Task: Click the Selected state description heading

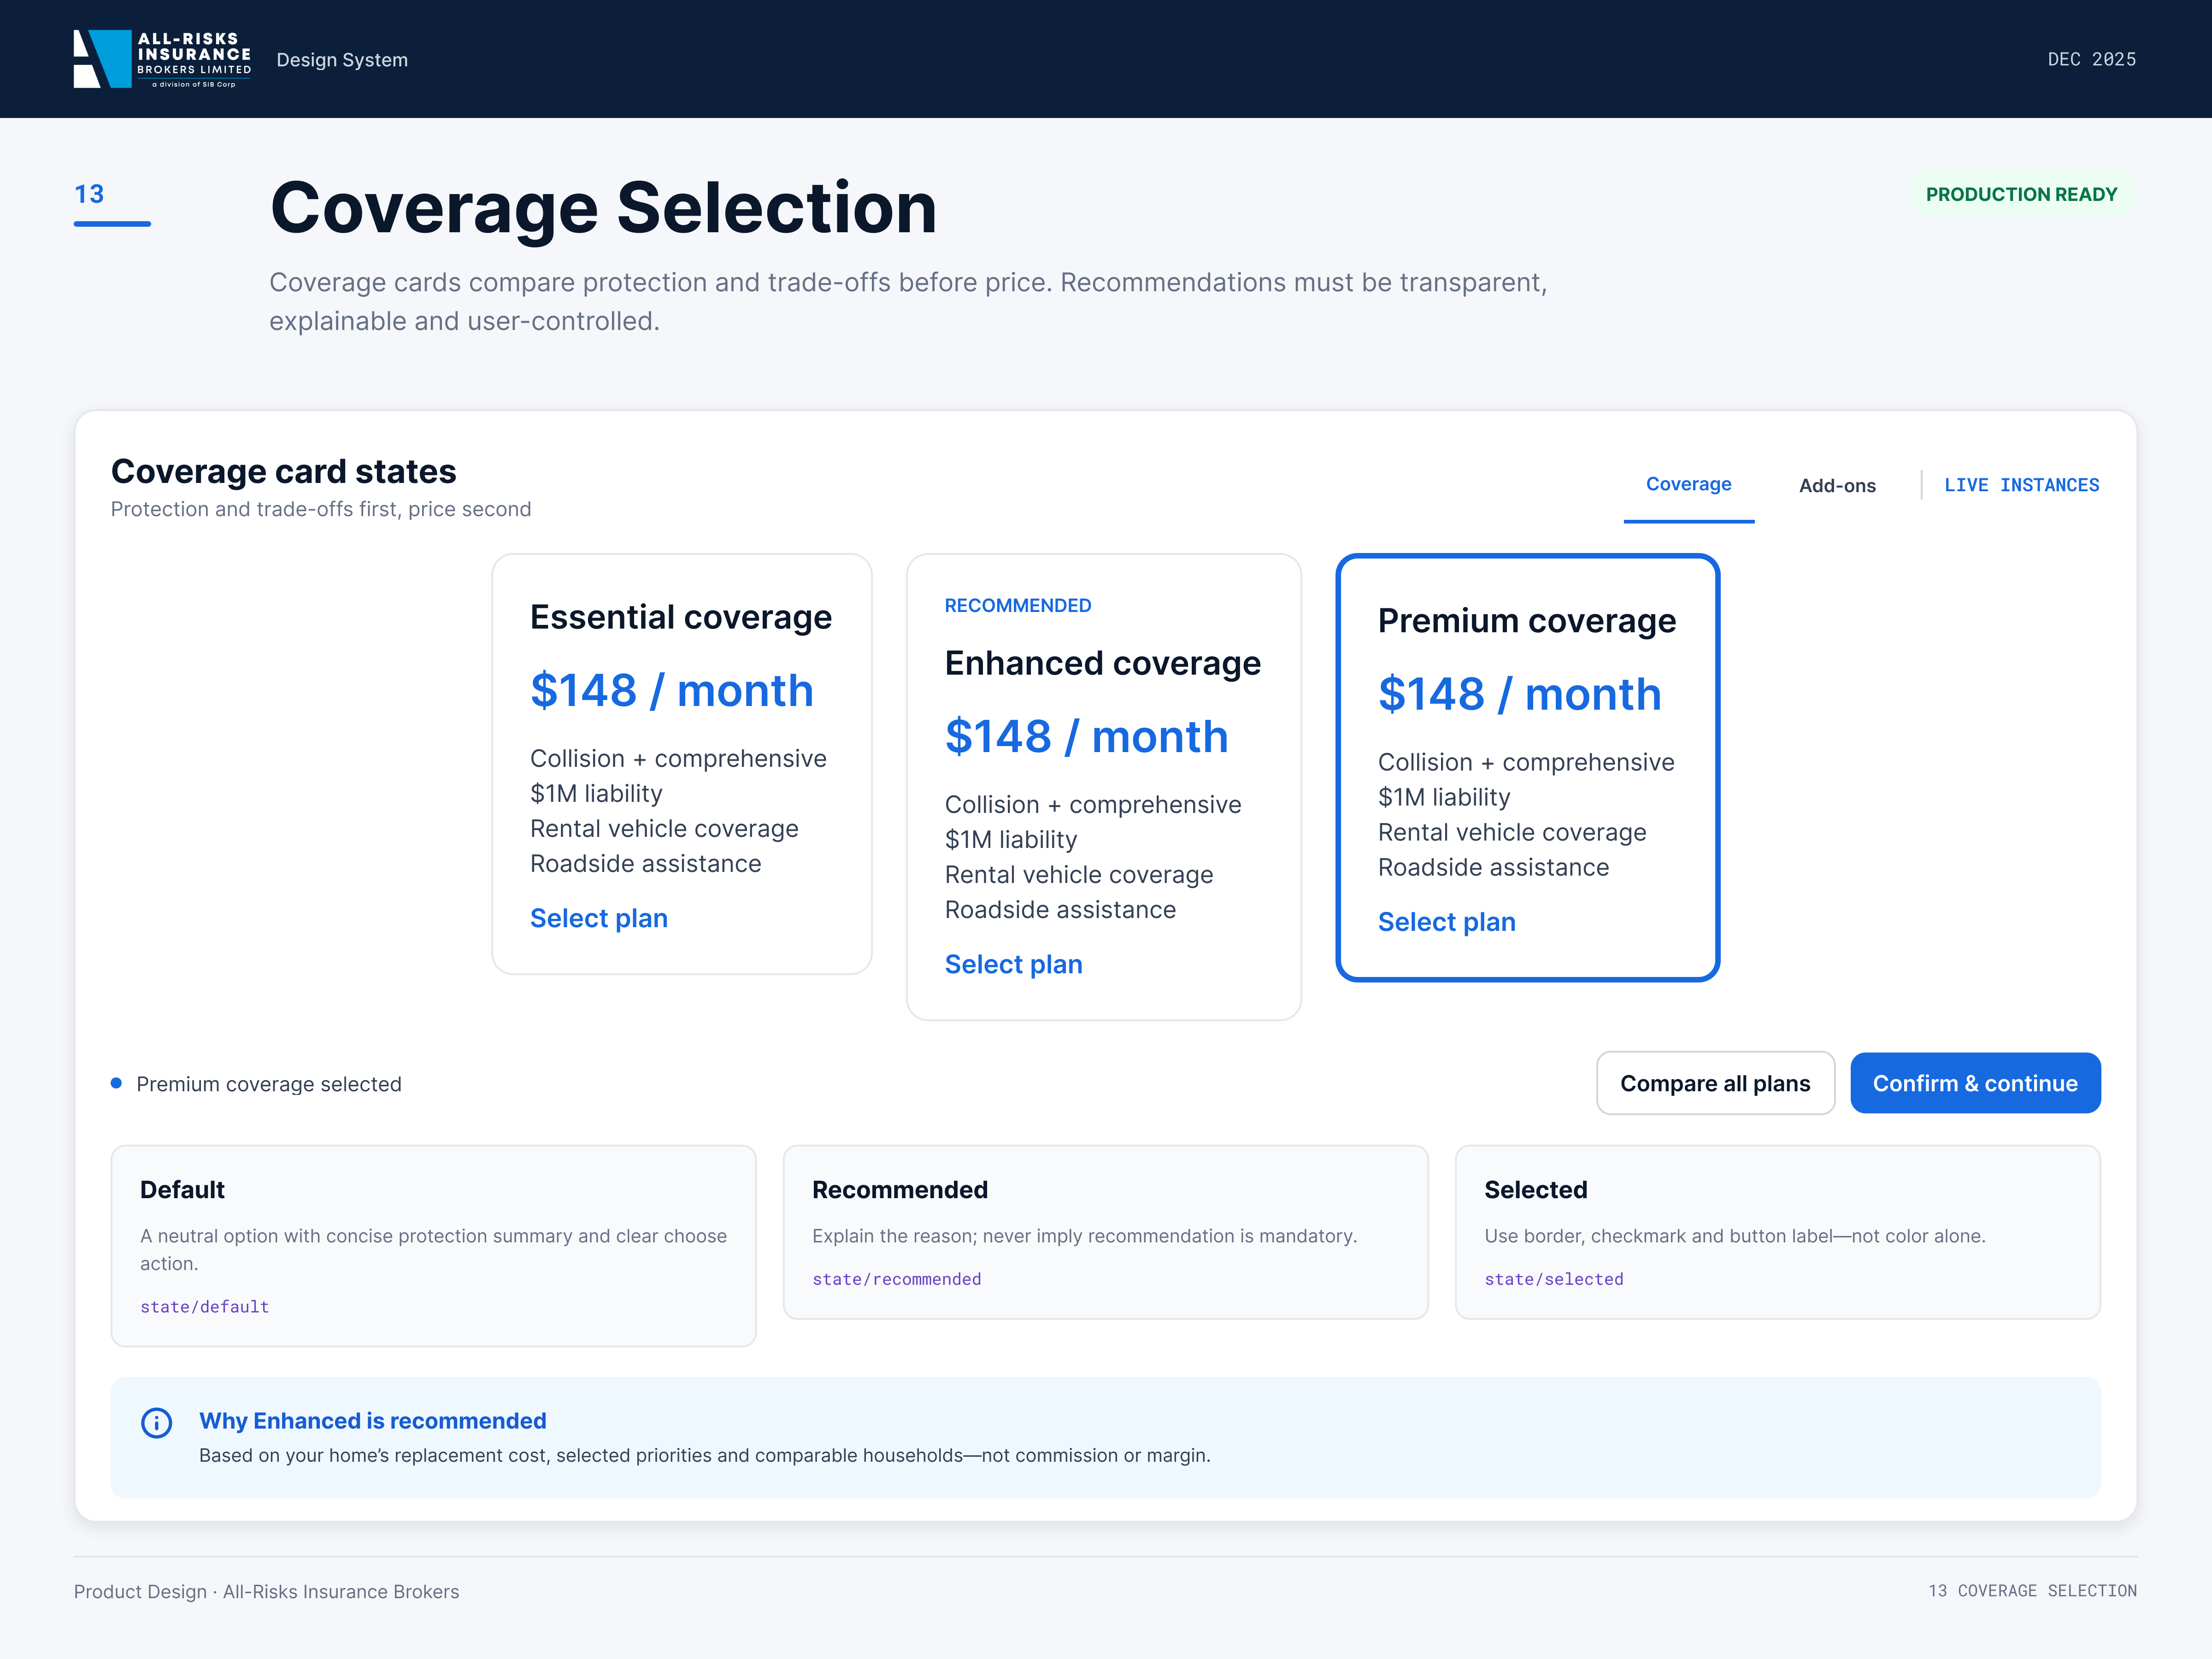Action: pos(1536,1190)
